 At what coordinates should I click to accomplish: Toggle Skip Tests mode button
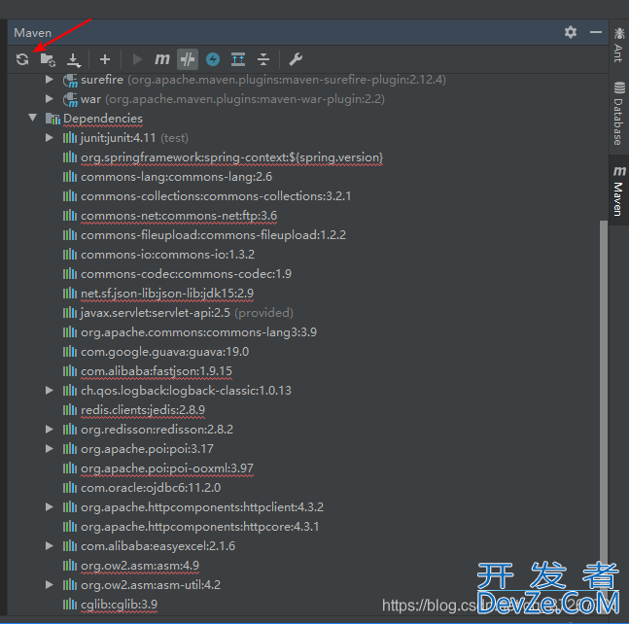188,59
